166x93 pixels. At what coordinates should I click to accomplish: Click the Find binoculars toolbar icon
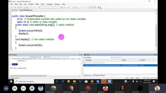click(x=39, y=7)
